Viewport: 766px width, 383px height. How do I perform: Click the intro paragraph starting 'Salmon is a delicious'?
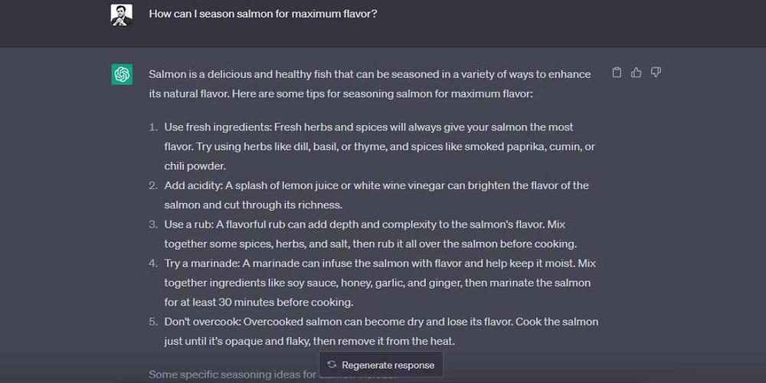(369, 84)
